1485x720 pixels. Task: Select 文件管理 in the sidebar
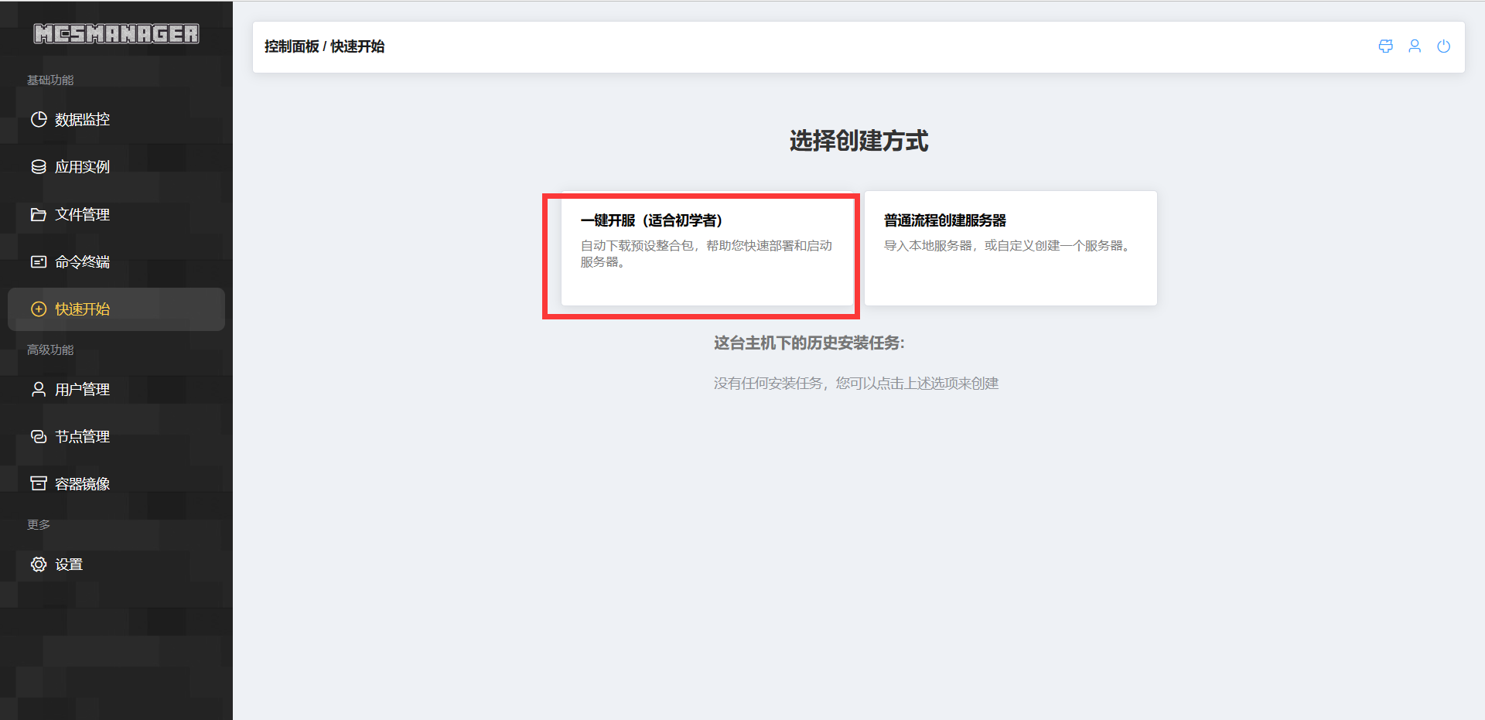coord(116,214)
